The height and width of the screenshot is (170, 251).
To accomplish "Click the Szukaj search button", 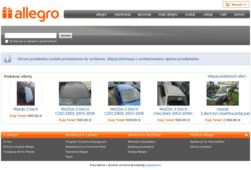I will tap(66, 35).
